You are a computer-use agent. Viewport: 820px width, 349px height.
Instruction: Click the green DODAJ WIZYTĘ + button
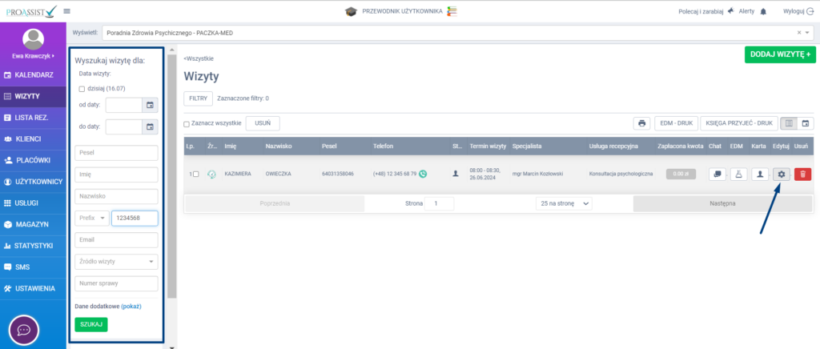pyautogui.click(x=779, y=55)
